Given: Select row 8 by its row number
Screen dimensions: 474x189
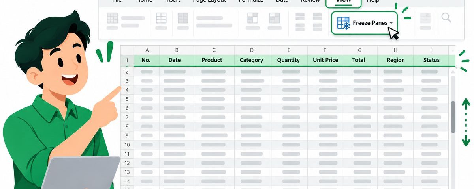Looking at the screenshot, I should click(x=127, y=126).
